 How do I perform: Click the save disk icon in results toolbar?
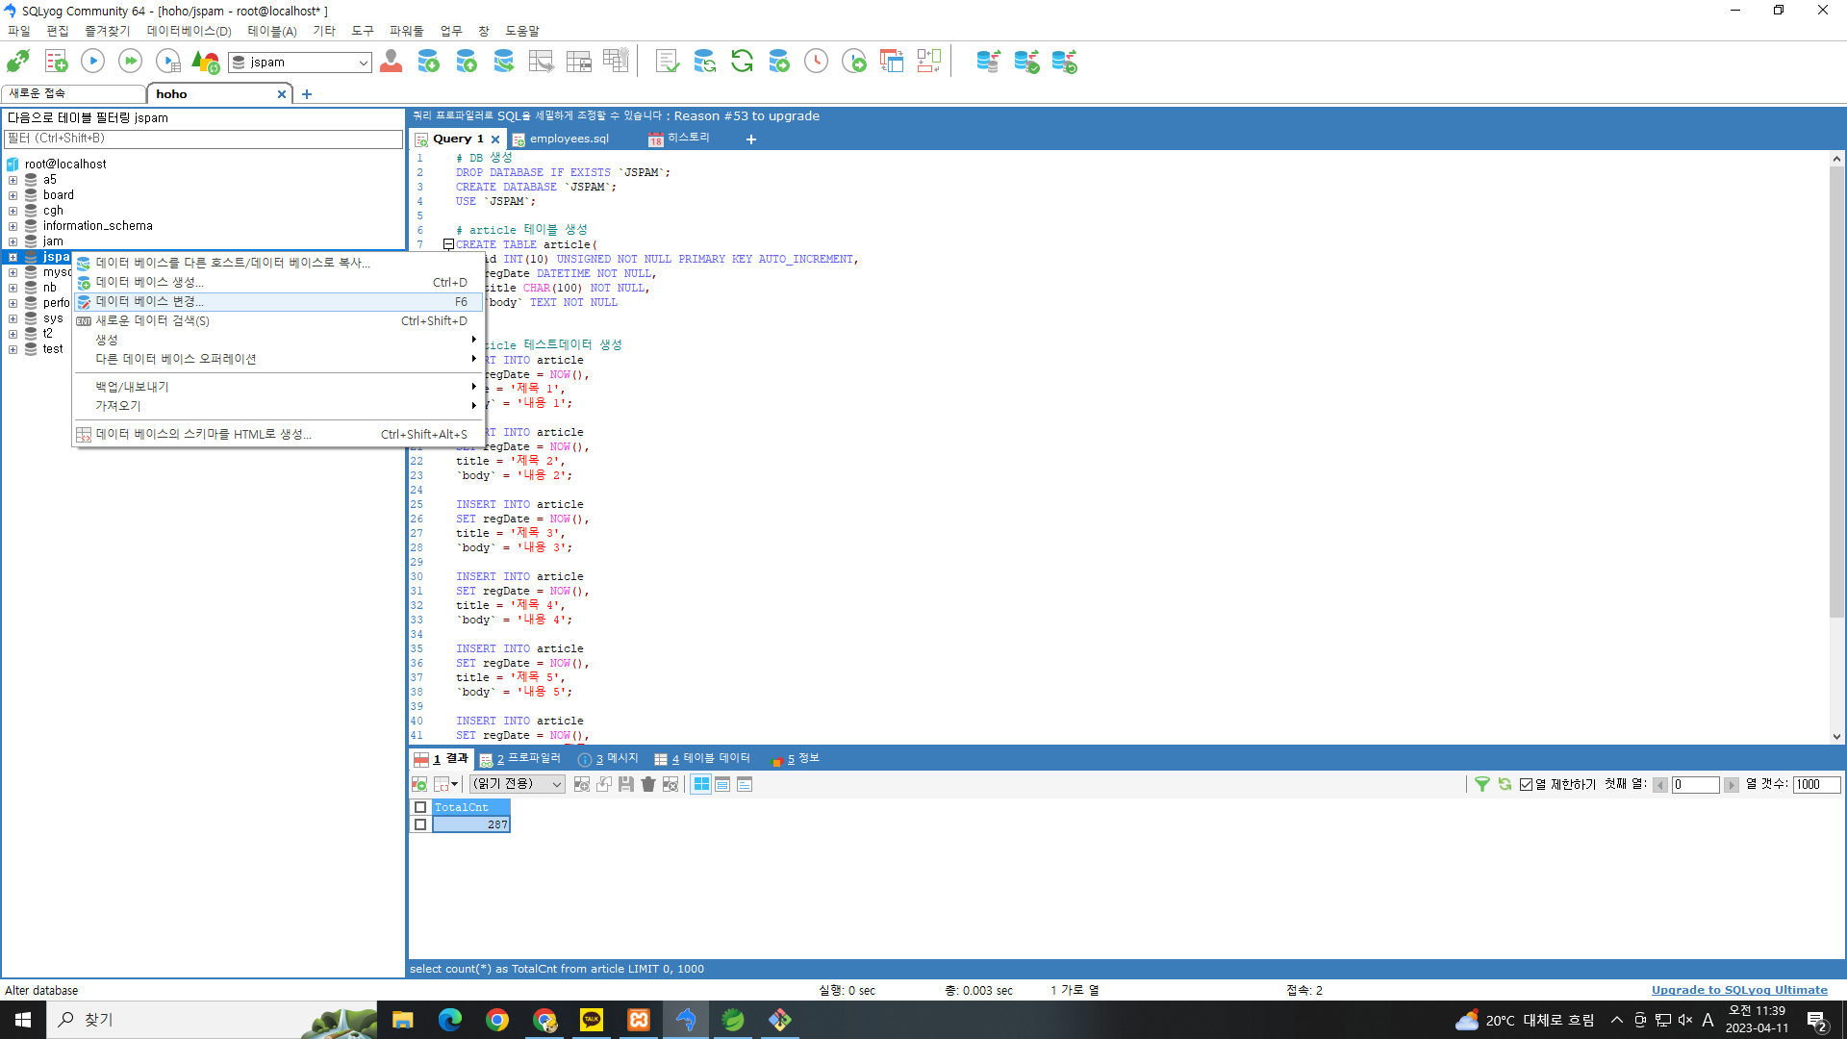[x=626, y=785]
